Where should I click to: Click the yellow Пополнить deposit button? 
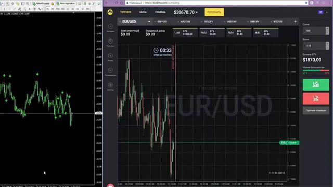click(x=214, y=12)
